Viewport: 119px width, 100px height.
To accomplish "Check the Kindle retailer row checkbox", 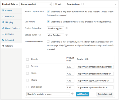I will (28, 73).
